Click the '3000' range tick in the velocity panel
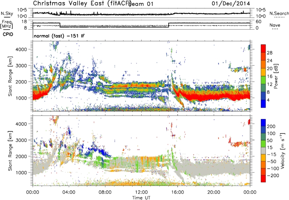Screen dimensions: 289x200 tap(21, 140)
